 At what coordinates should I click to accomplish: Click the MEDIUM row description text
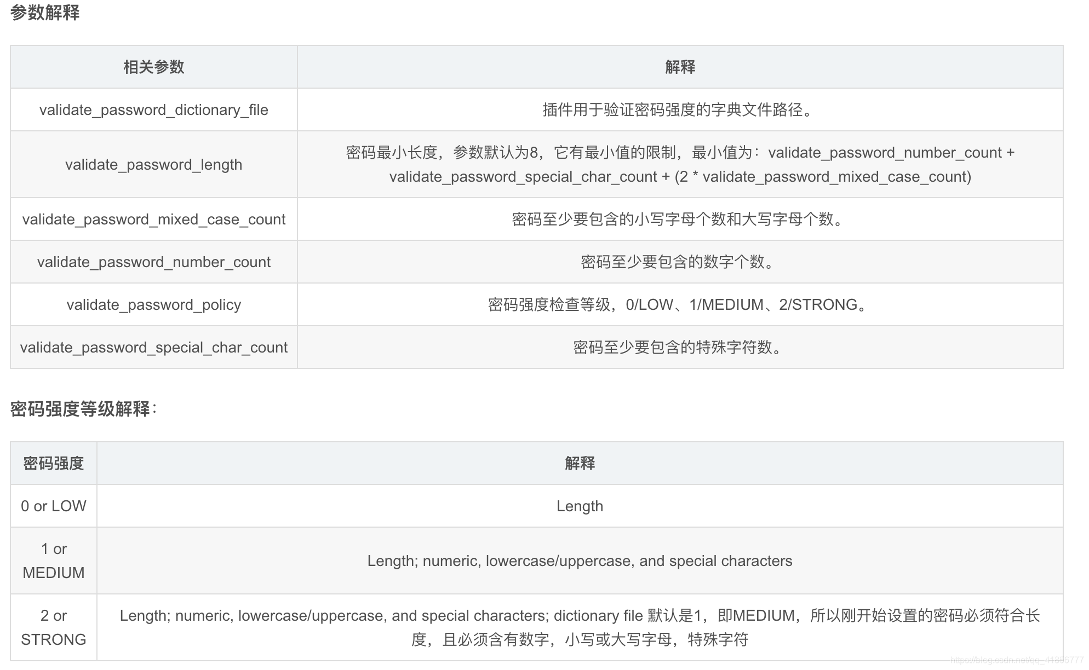pyautogui.click(x=580, y=561)
